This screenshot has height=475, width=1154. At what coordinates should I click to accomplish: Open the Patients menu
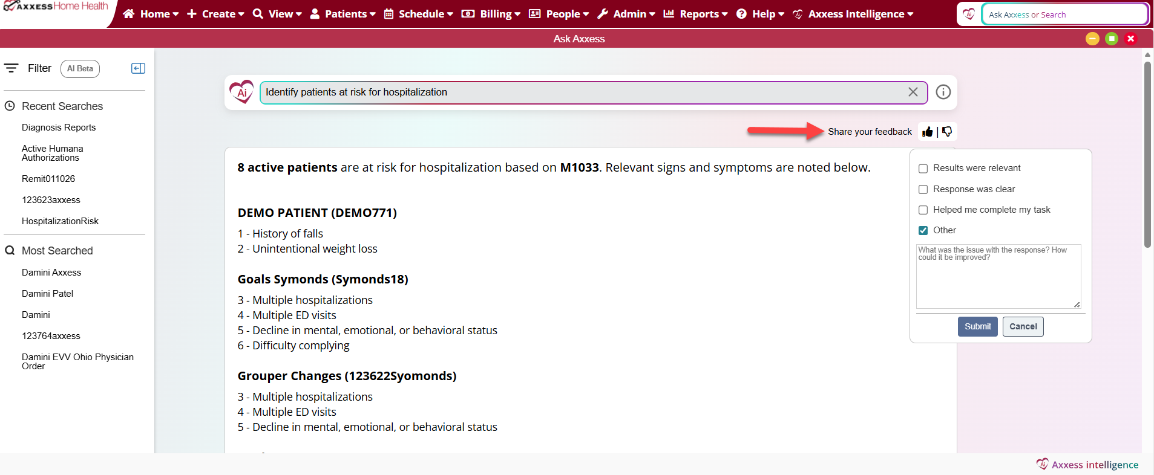tap(343, 14)
